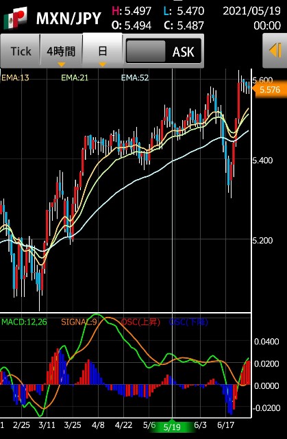Image resolution: width=287 pixels, height=439 pixels.
Task: Tap the orange 5.576 current price tag
Action: point(269,90)
